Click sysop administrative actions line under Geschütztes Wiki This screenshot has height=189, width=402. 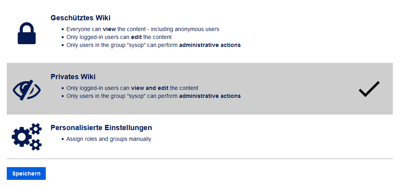[x=154, y=45]
